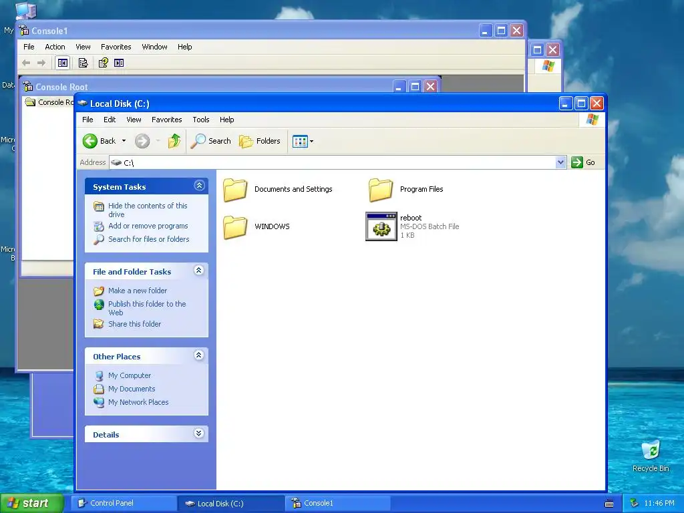Click Go next to the address bar
The width and height of the screenshot is (684, 513).
[583, 162]
